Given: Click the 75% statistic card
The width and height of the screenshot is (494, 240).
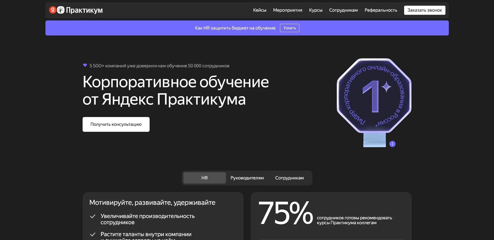Looking at the screenshot, I should [331, 215].
